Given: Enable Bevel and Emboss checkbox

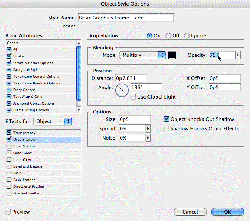Looking at the screenshot, I should point(9,166).
